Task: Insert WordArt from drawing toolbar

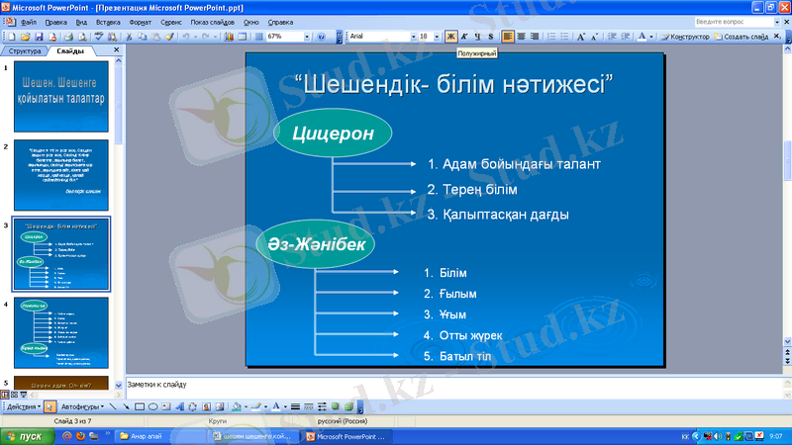Action: tap(180, 406)
